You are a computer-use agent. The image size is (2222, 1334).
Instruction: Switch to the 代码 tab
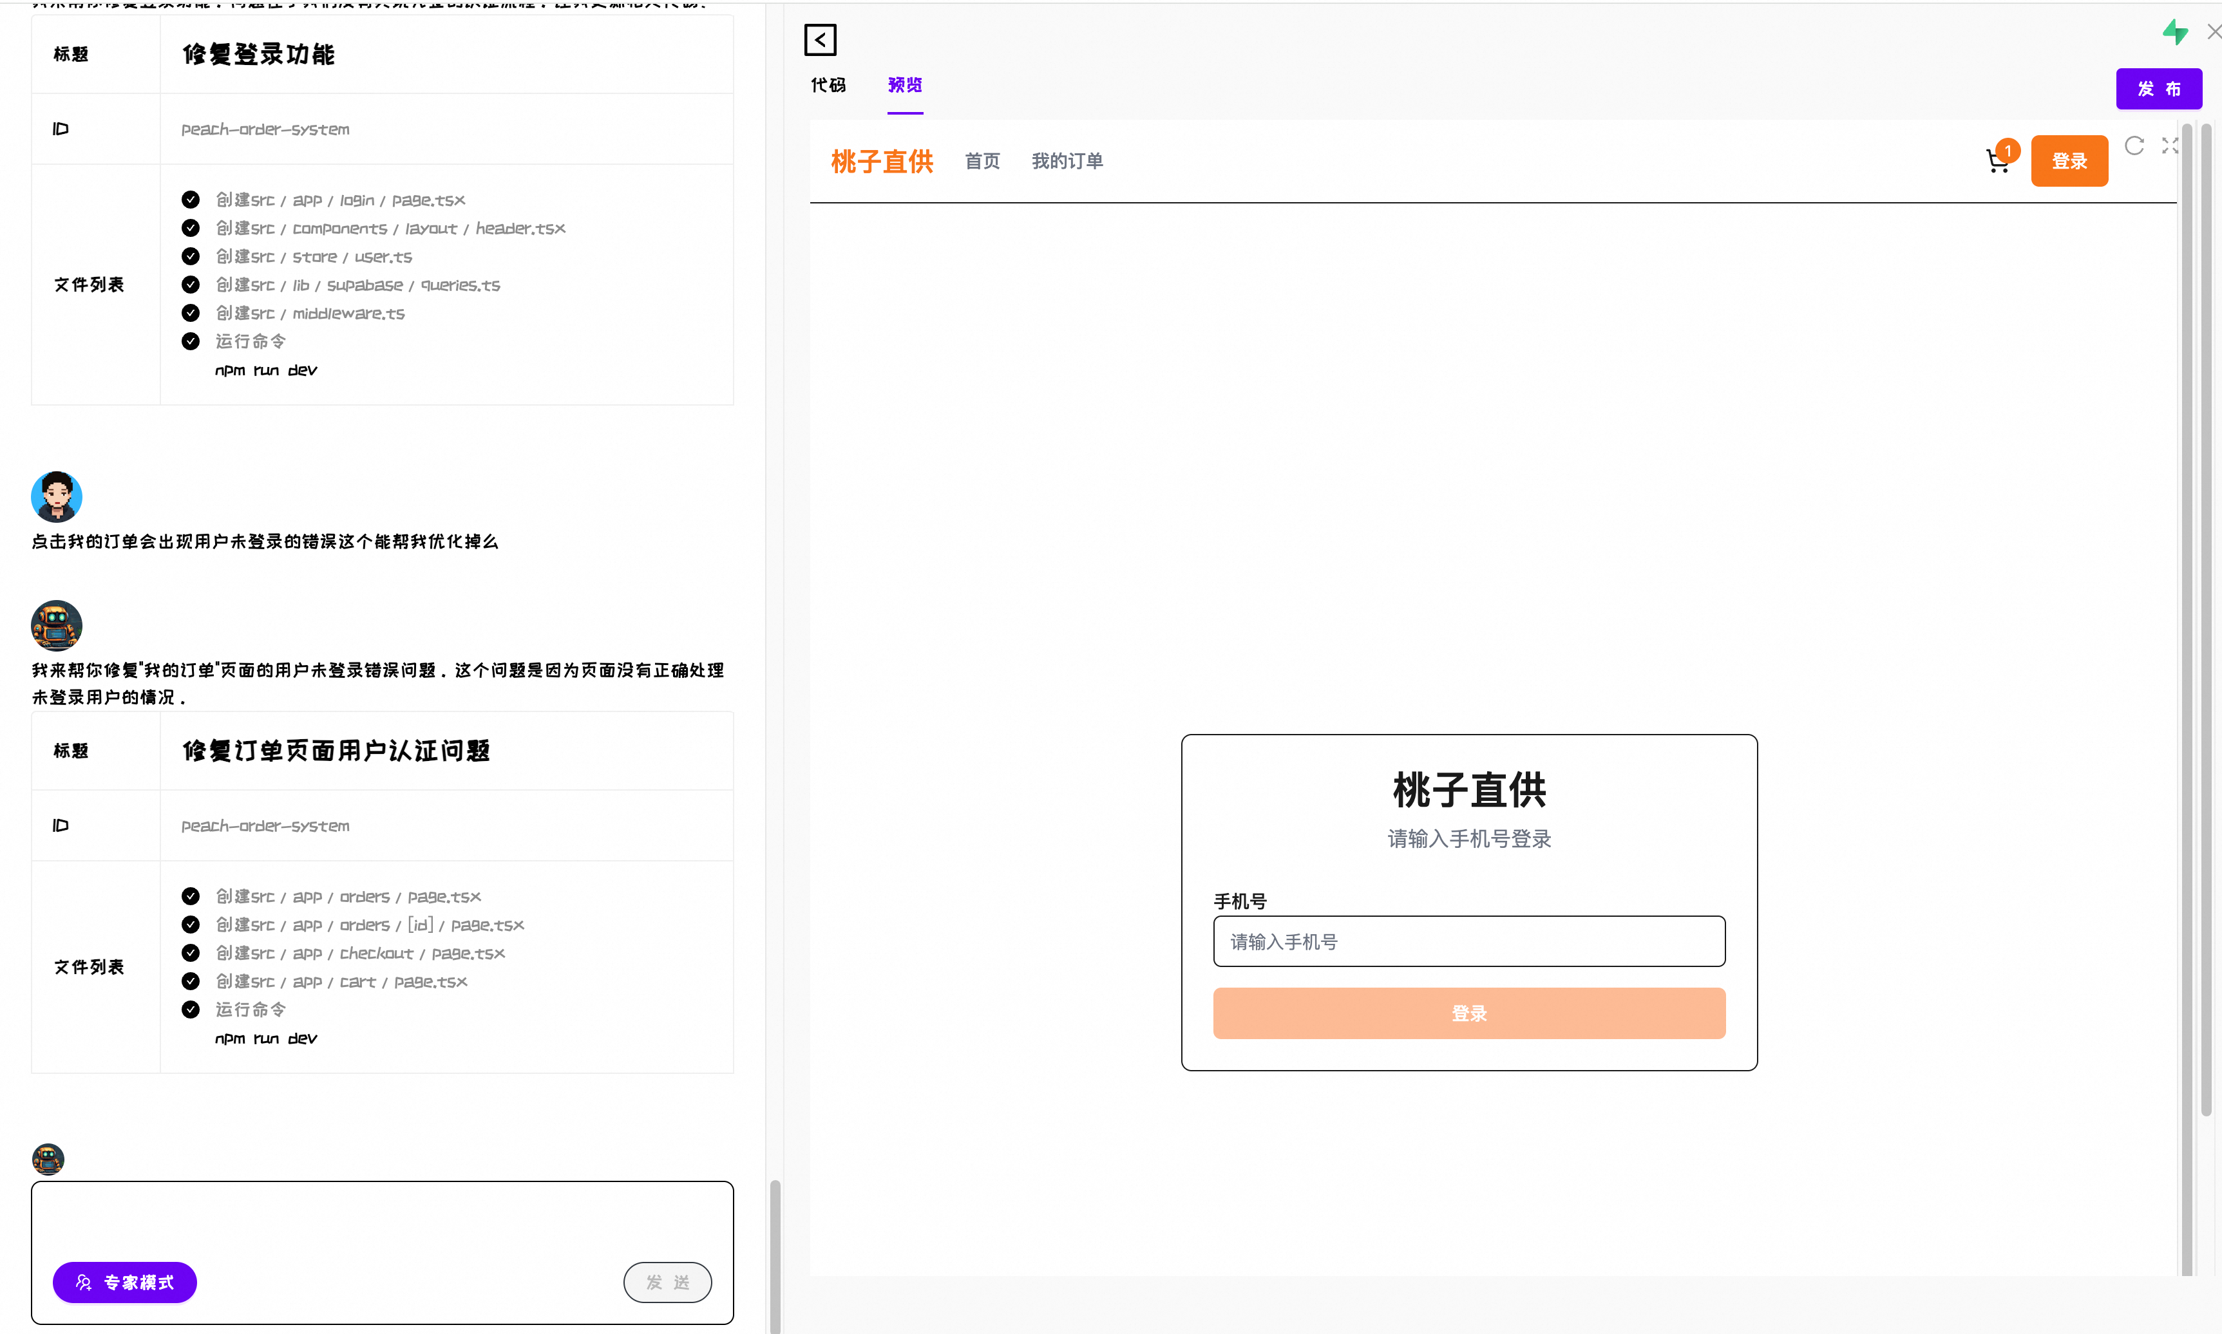point(828,86)
